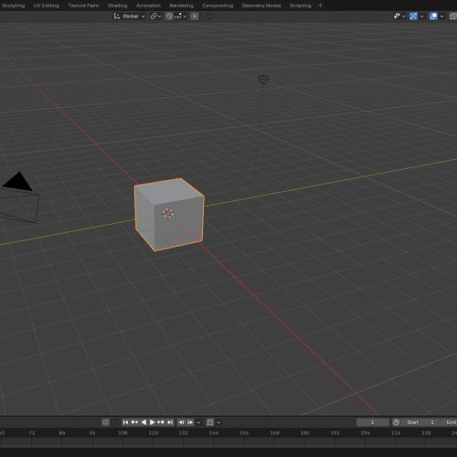Switch to Geometry Nodes workspace
Image resolution: width=457 pixels, height=457 pixels.
pyautogui.click(x=261, y=5)
